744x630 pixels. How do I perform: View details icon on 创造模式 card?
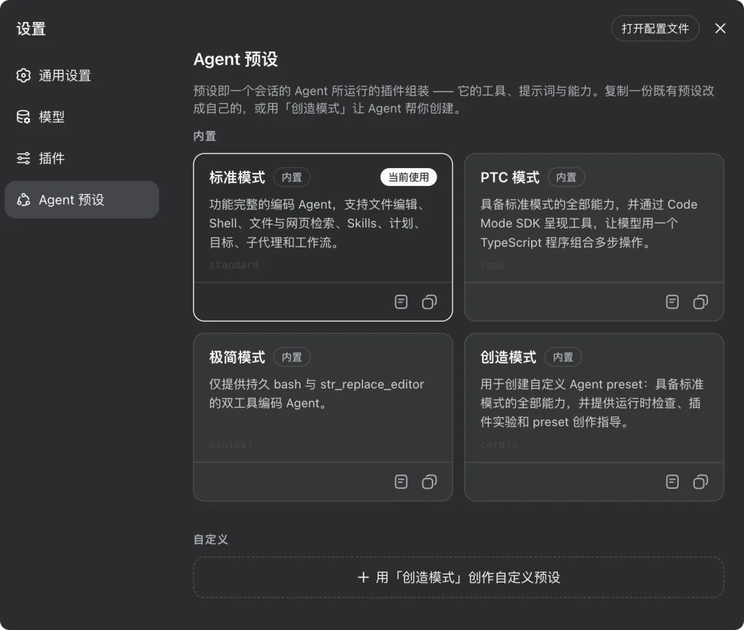(672, 481)
